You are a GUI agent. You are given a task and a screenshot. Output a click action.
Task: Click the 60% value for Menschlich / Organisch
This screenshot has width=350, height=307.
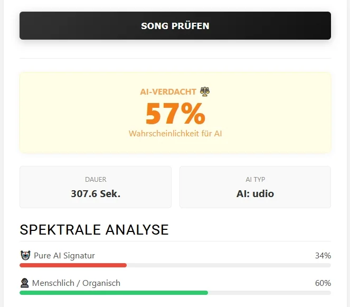tap(323, 283)
